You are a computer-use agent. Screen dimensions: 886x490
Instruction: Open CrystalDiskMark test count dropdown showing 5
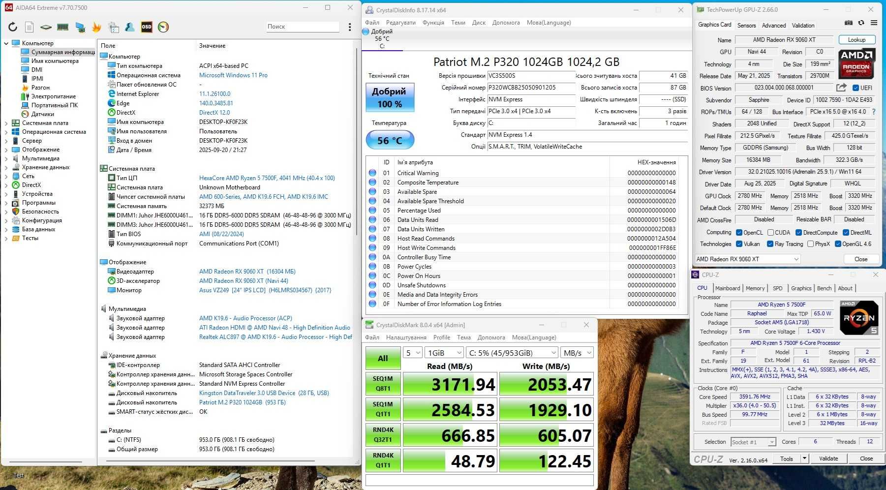pos(413,353)
